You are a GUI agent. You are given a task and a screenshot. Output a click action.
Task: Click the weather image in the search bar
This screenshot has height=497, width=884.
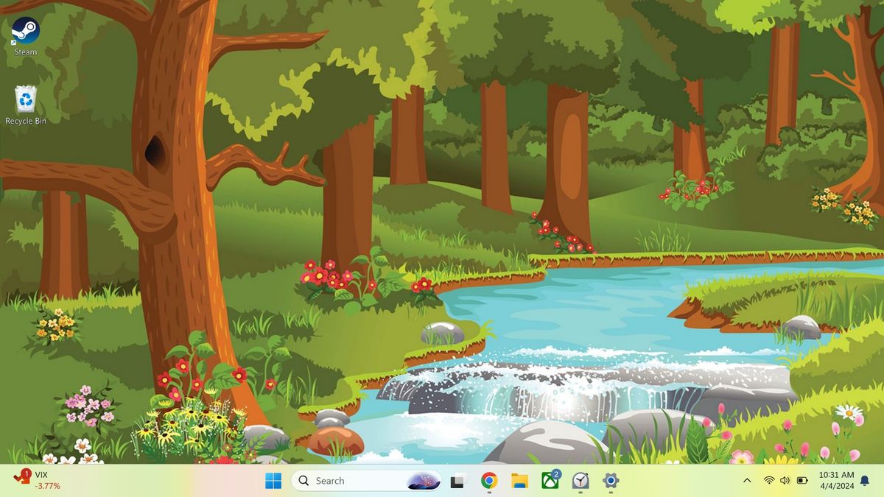coord(421,480)
